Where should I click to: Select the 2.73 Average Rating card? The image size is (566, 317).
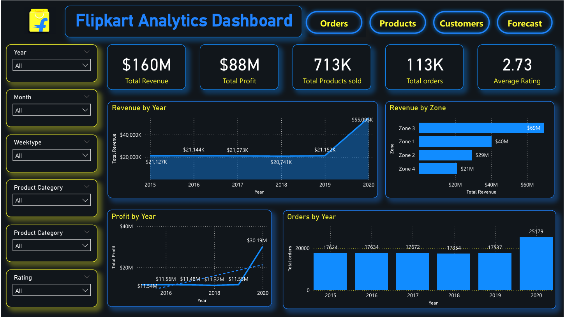click(517, 67)
